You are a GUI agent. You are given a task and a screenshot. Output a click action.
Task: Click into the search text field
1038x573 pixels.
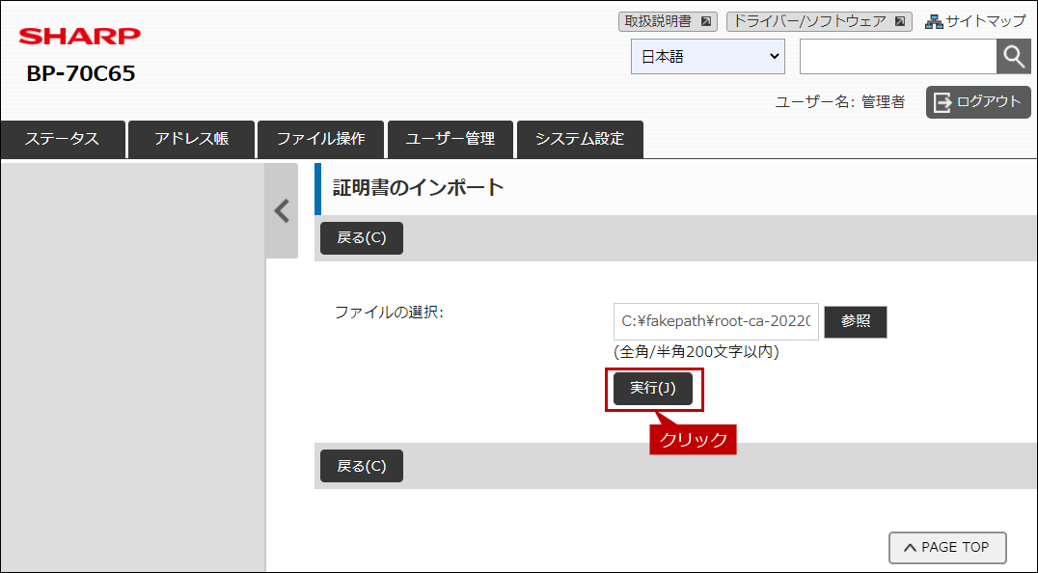point(898,56)
